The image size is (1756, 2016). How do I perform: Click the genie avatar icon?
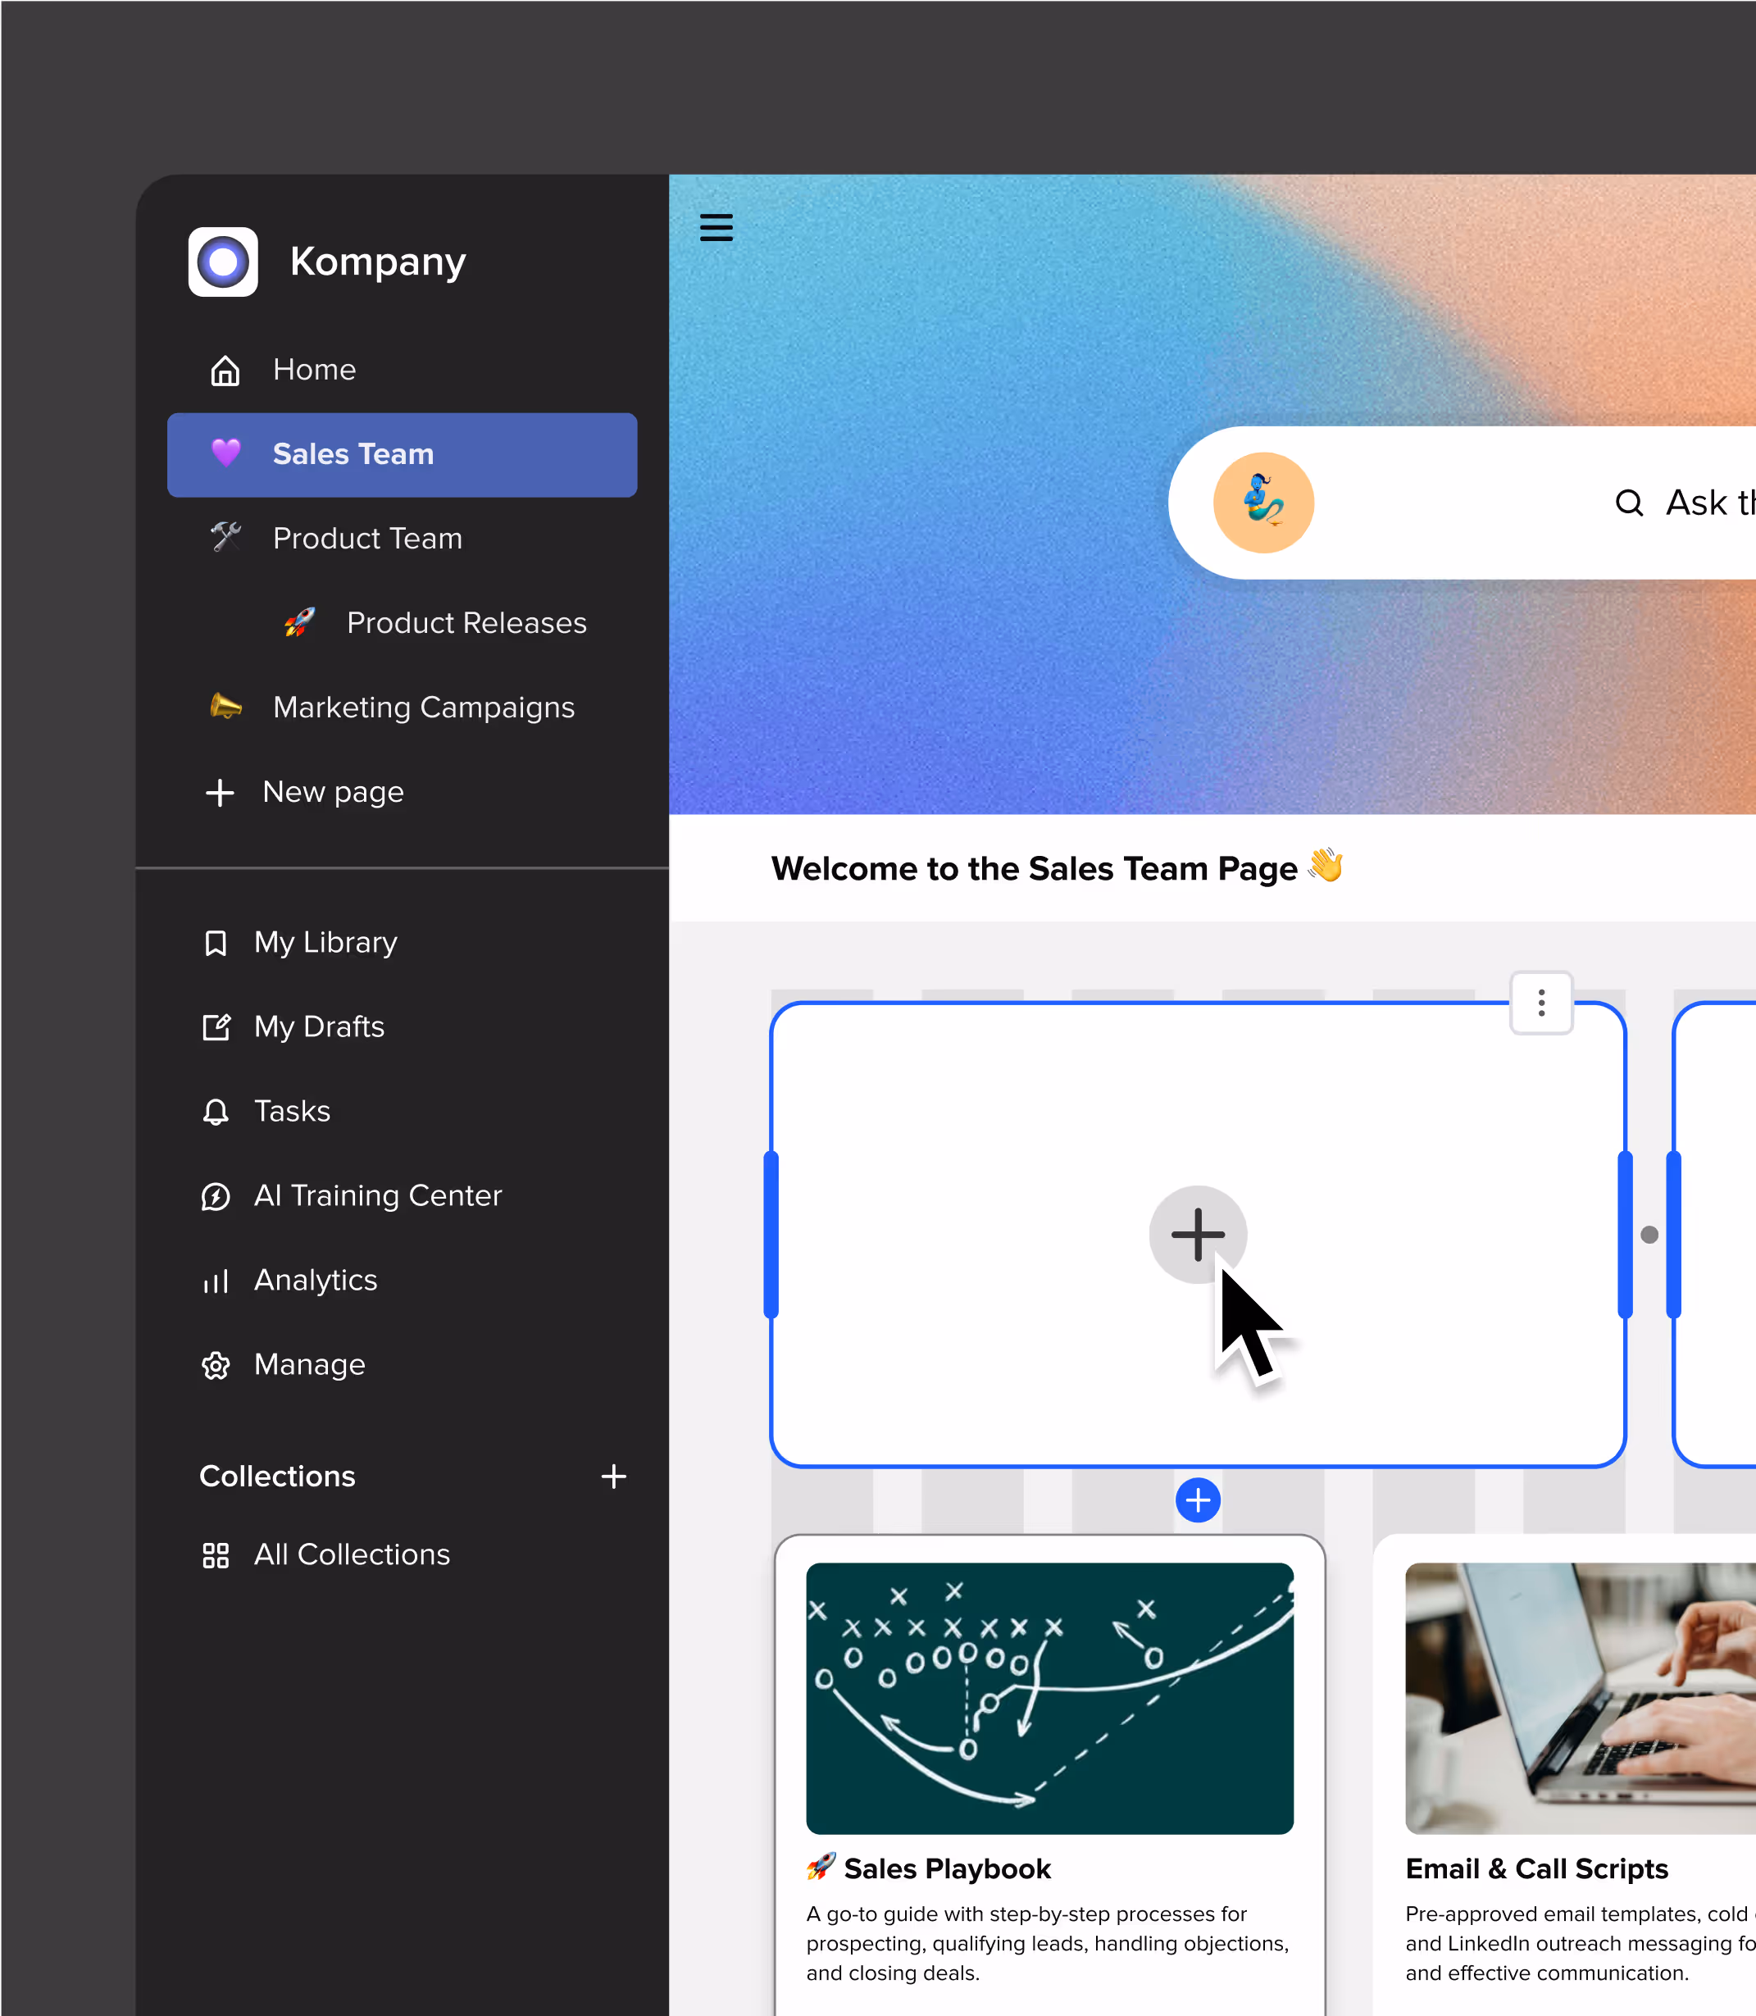point(1262,503)
